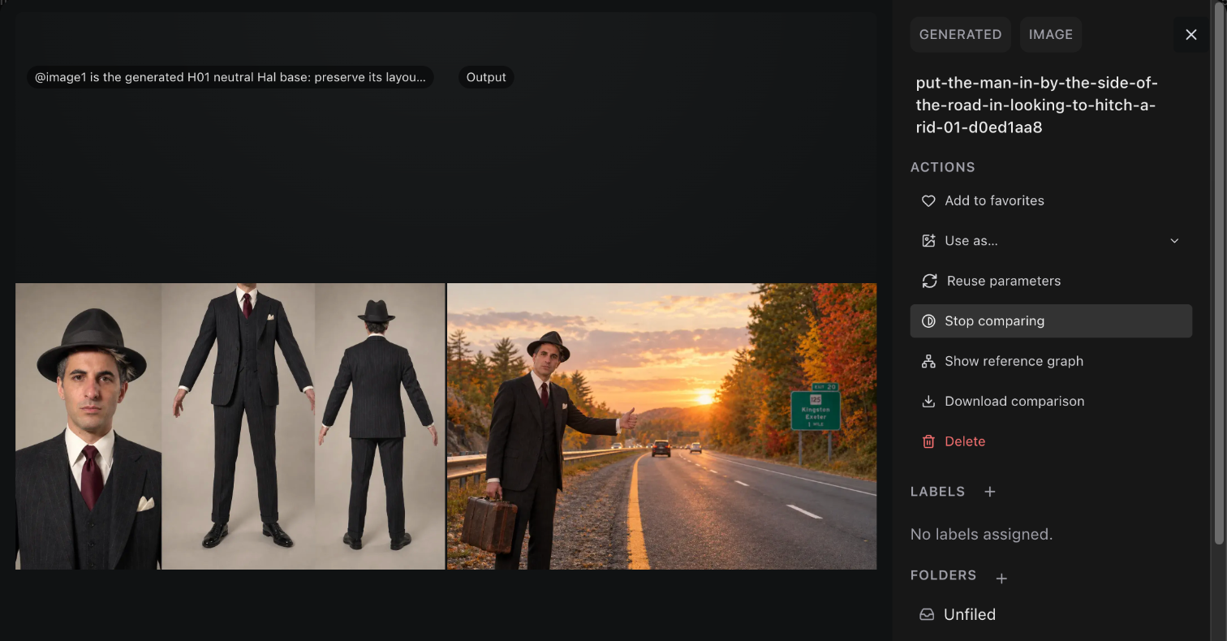
Task: Click the GENERATED tag
Action: point(960,35)
